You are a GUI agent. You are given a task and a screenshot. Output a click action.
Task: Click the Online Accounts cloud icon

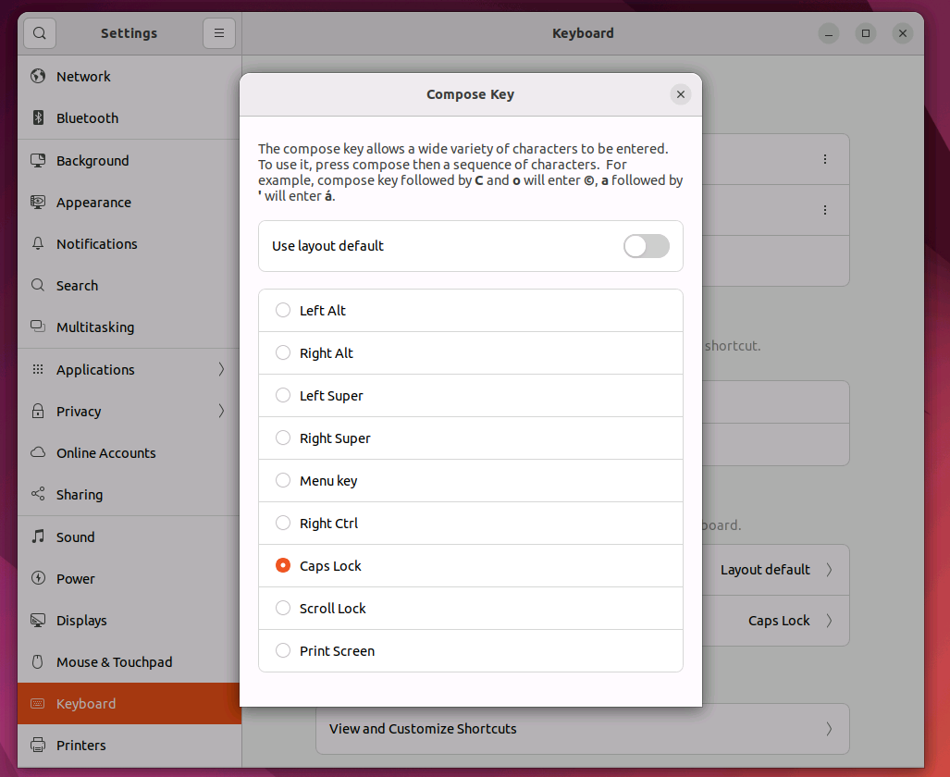(38, 452)
